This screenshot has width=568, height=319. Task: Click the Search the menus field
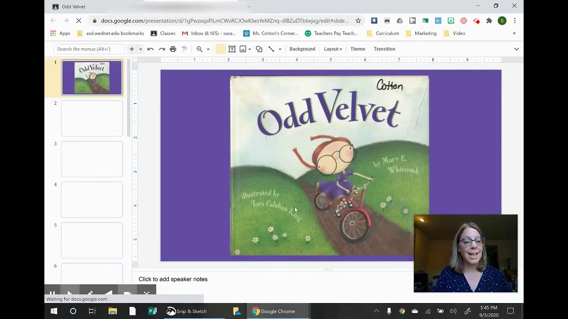pos(89,49)
